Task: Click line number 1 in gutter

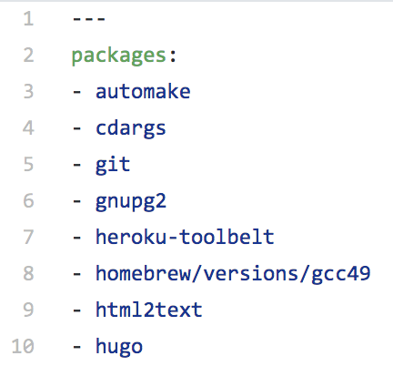Action: pos(28,19)
